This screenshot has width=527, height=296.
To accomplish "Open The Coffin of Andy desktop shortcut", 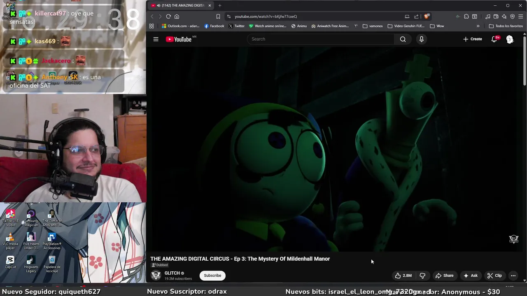I will (52, 217).
